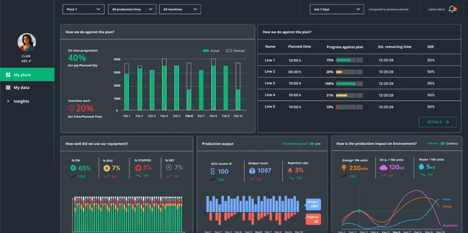This screenshot has height=233, width=468.
Task: Select My plant in the sidebar
Action: click(x=27, y=74)
